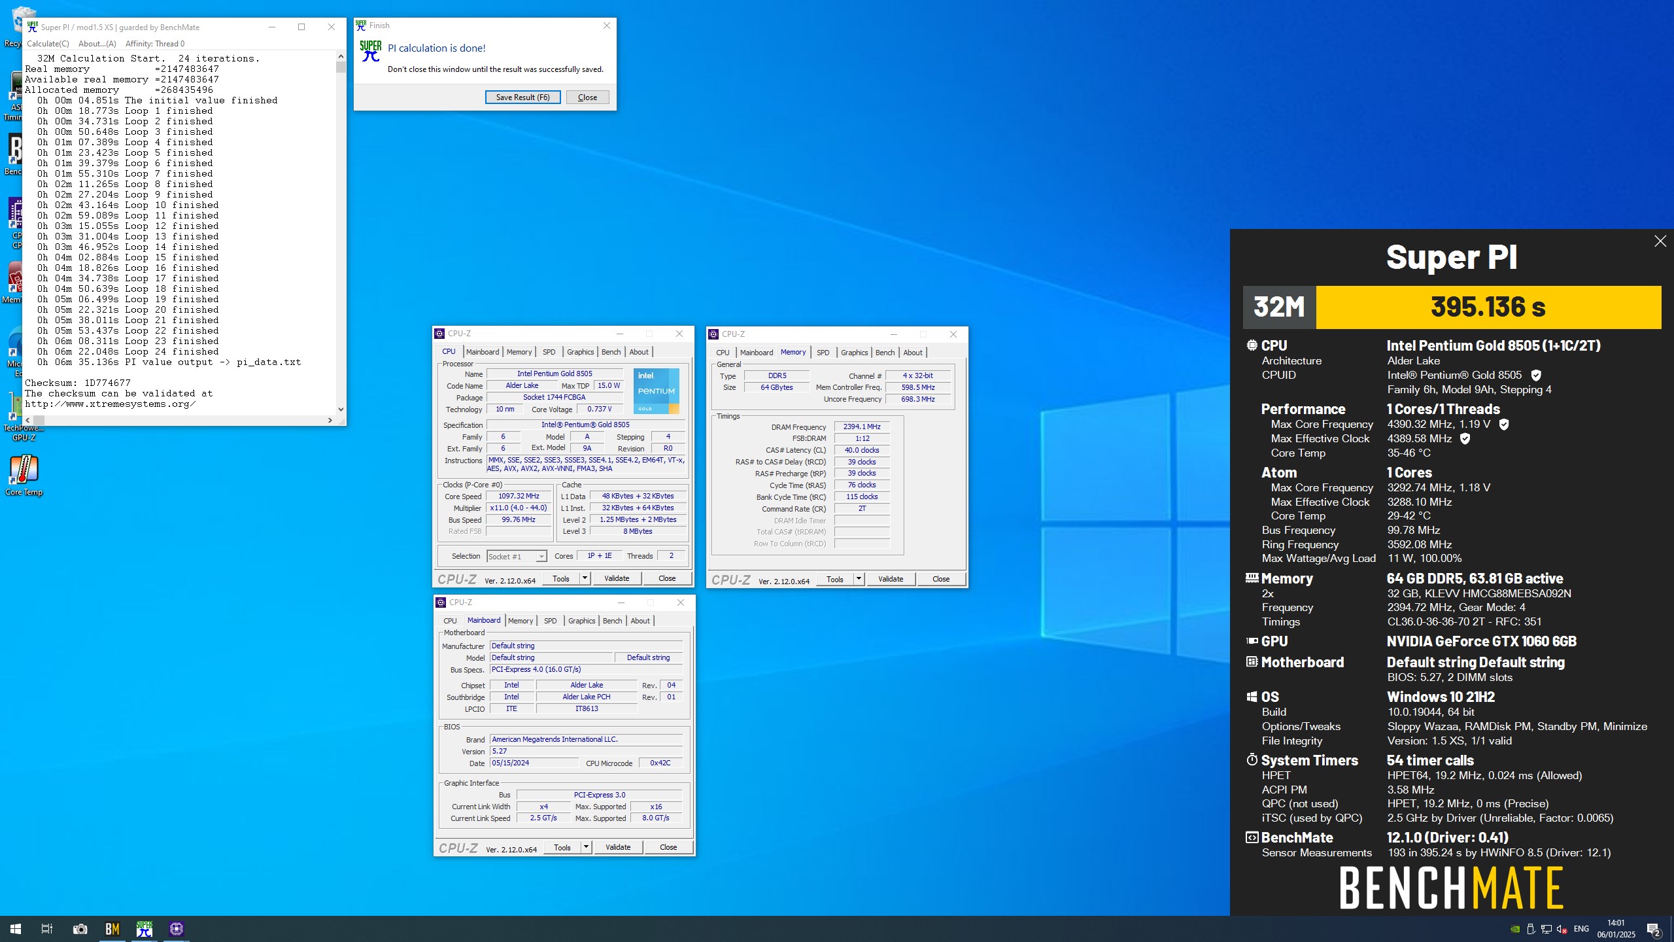Click the Multiplier value x11.0 (4.0 - 44.0)
Screen dimensions: 1674x942
[520, 508]
